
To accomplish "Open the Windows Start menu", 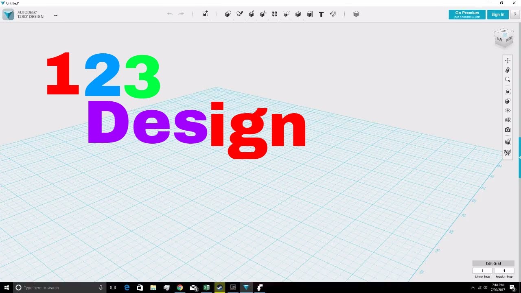I will [7, 288].
